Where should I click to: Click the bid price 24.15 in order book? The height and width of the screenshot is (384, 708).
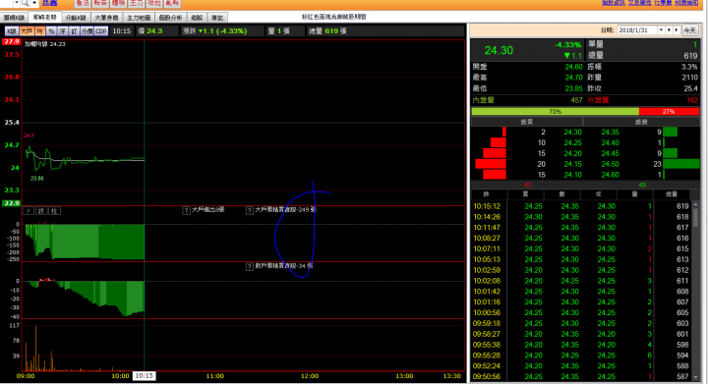click(x=573, y=164)
